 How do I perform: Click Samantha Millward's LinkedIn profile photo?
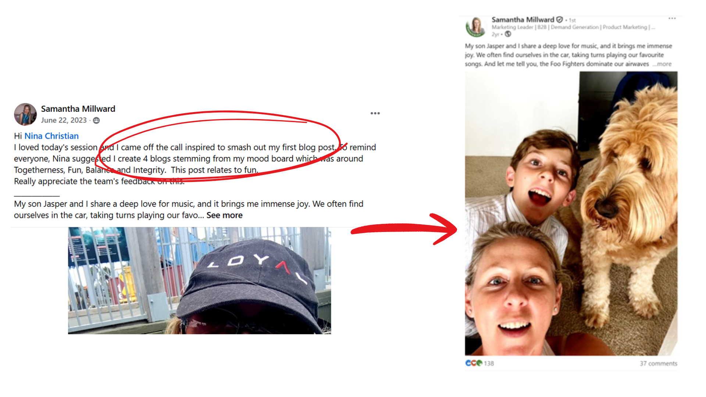pyautogui.click(x=476, y=27)
